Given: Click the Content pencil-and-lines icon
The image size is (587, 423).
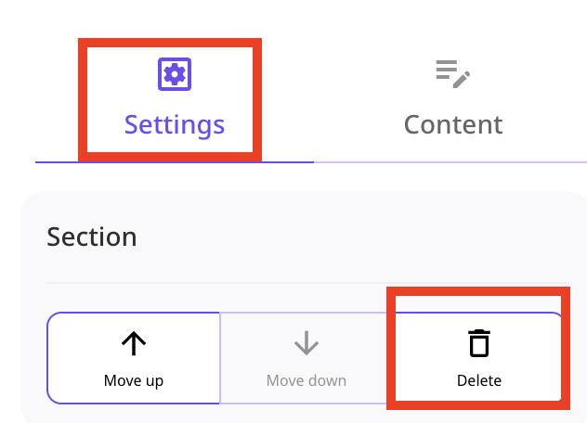Looking at the screenshot, I should coord(453,74).
